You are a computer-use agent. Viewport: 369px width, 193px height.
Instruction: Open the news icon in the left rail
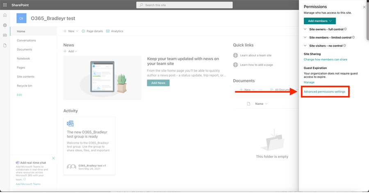tap(5, 35)
